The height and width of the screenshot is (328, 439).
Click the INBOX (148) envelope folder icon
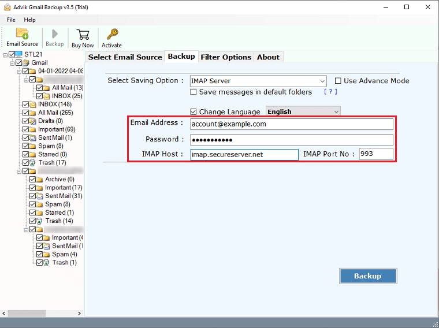(33, 105)
